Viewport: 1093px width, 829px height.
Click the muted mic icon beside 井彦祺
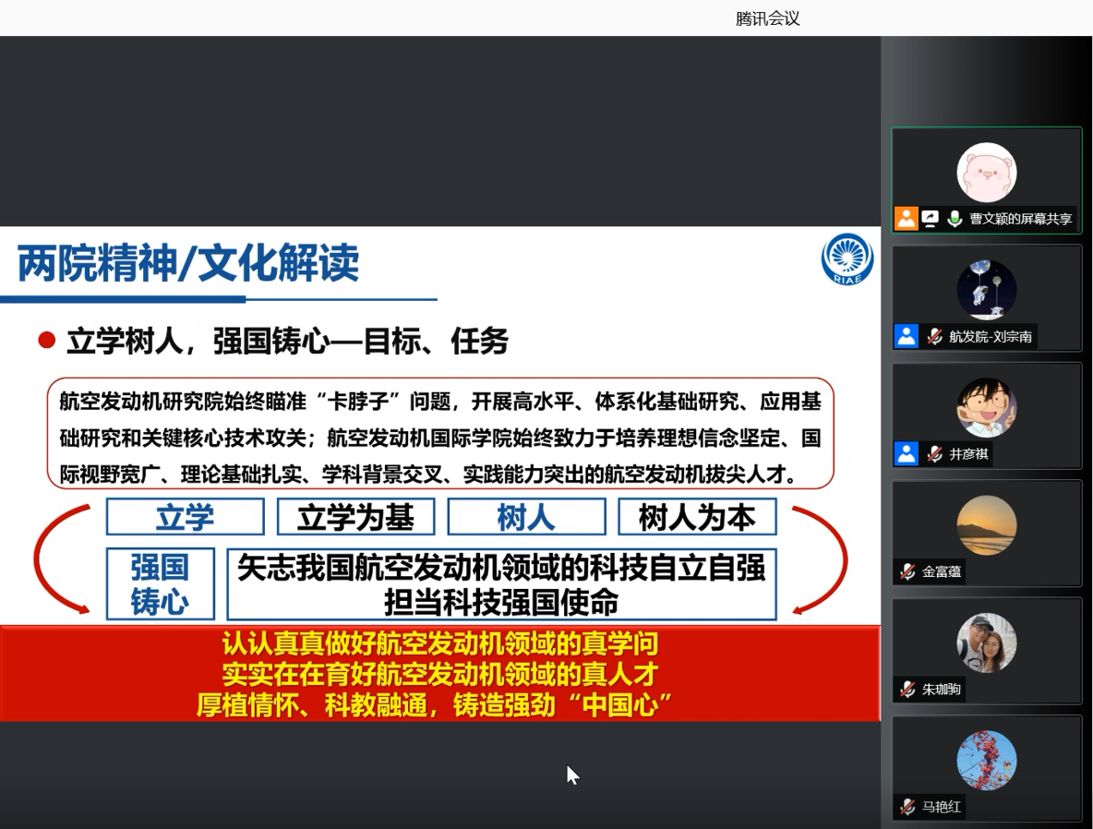(934, 453)
